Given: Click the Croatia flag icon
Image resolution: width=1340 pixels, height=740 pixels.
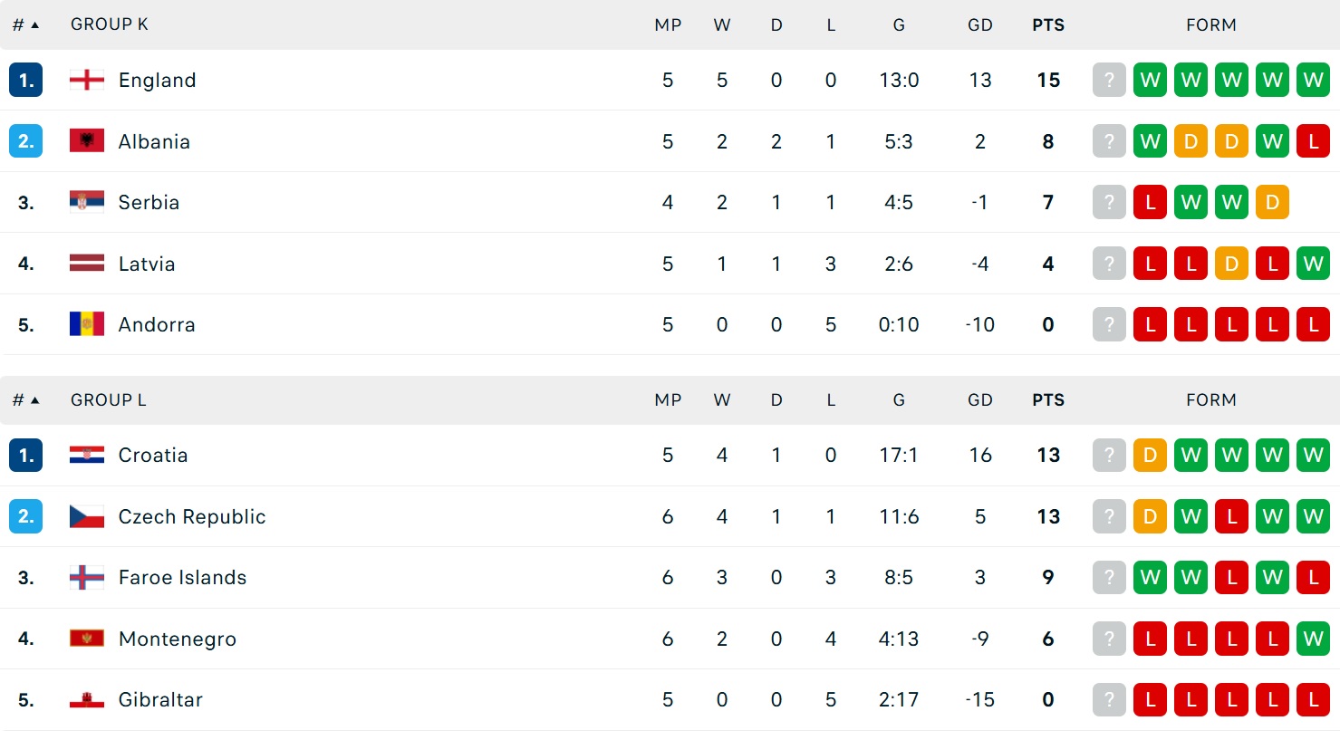Looking at the screenshot, I should pyautogui.click(x=87, y=455).
